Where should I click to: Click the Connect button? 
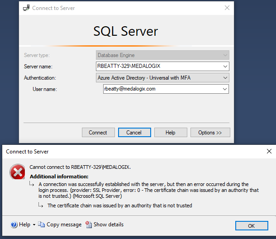coord(98,133)
